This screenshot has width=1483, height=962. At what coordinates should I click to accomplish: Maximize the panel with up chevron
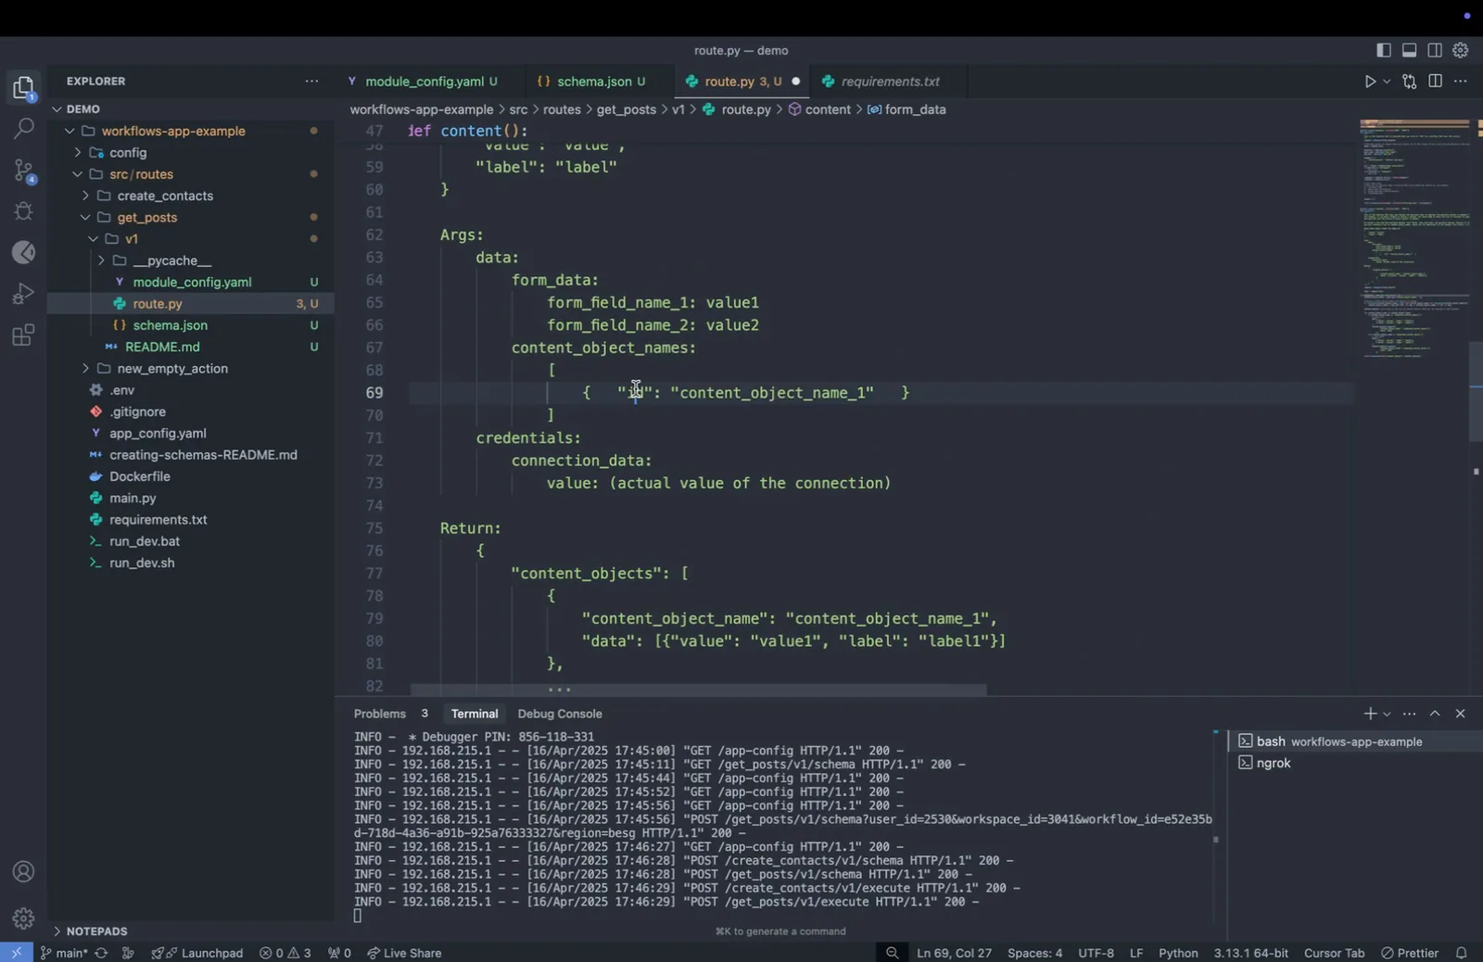point(1435,714)
